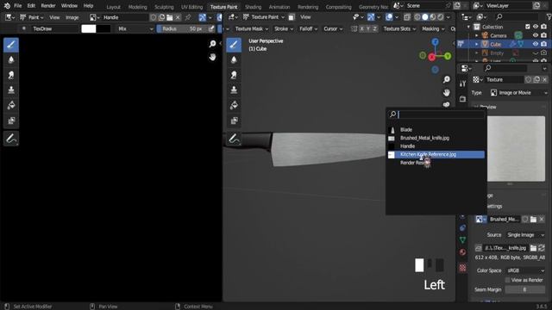
Task: Click the pan hand icon in the 3D viewport
Action: [x=447, y=92]
